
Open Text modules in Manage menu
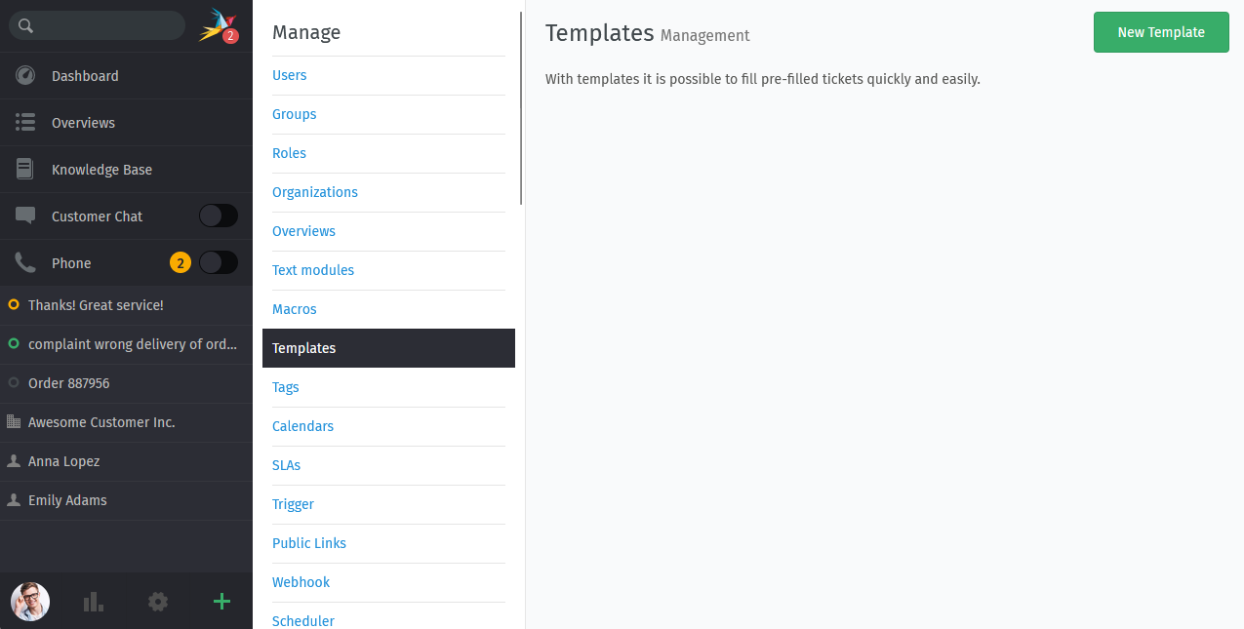(313, 270)
